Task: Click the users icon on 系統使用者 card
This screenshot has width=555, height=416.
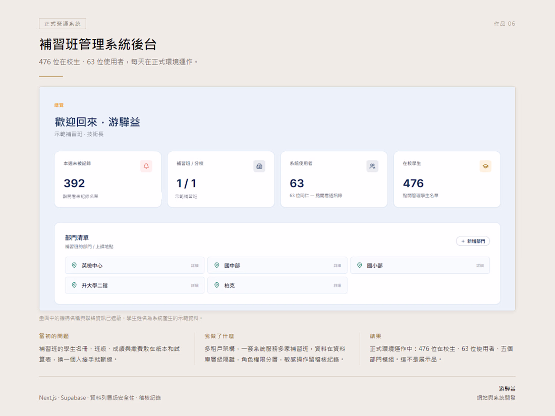Action: pos(372,166)
